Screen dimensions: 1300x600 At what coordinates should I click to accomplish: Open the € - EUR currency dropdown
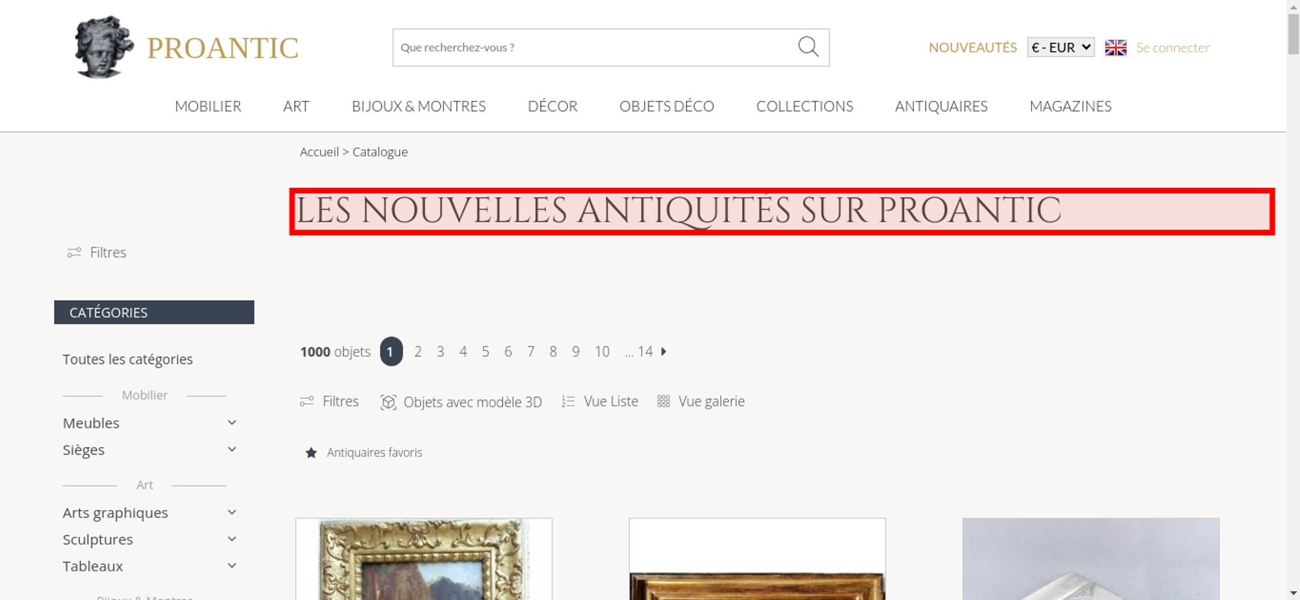click(1061, 47)
